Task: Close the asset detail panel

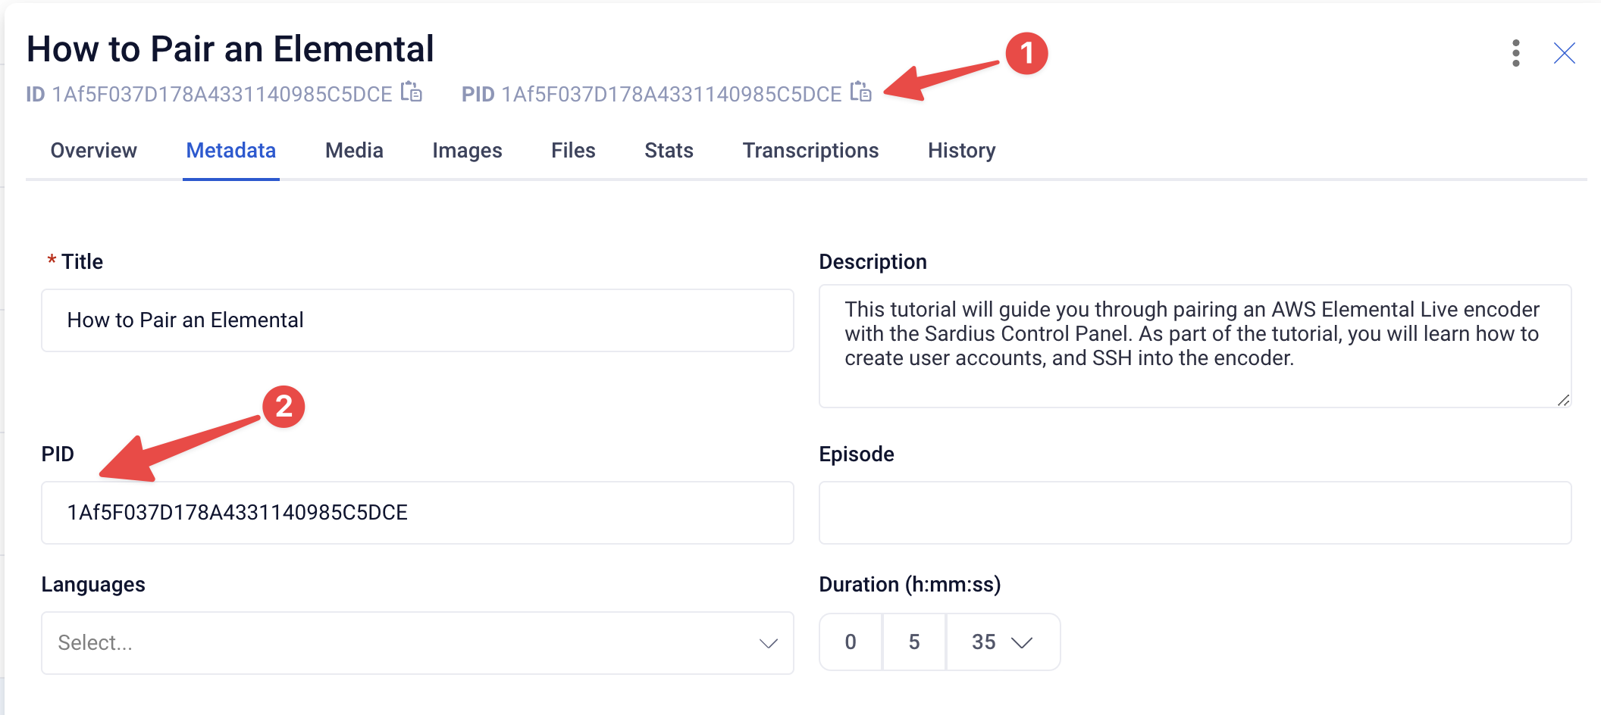Action: (x=1565, y=53)
